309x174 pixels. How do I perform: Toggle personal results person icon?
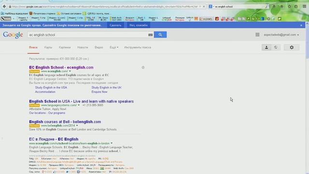pyautogui.click(x=267, y=47)
